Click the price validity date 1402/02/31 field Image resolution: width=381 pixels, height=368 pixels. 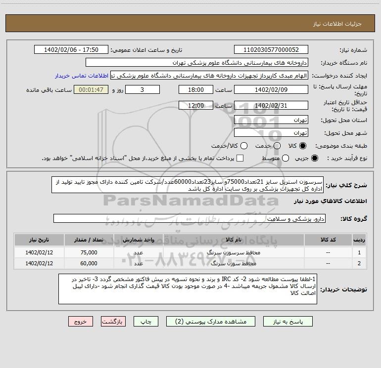271,105
